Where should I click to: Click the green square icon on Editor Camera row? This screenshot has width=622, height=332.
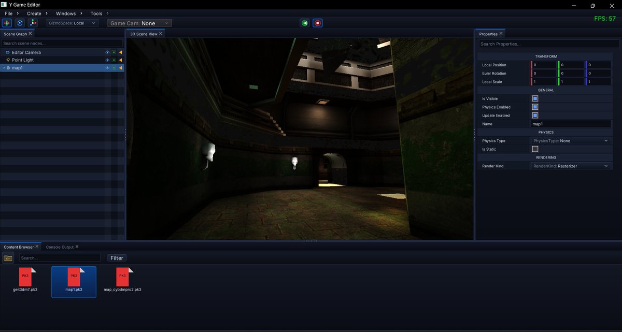[x=114, y=52]
